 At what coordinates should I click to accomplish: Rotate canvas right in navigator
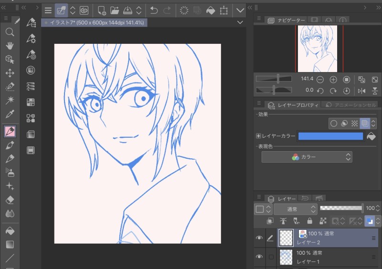(x=333, y=91)
